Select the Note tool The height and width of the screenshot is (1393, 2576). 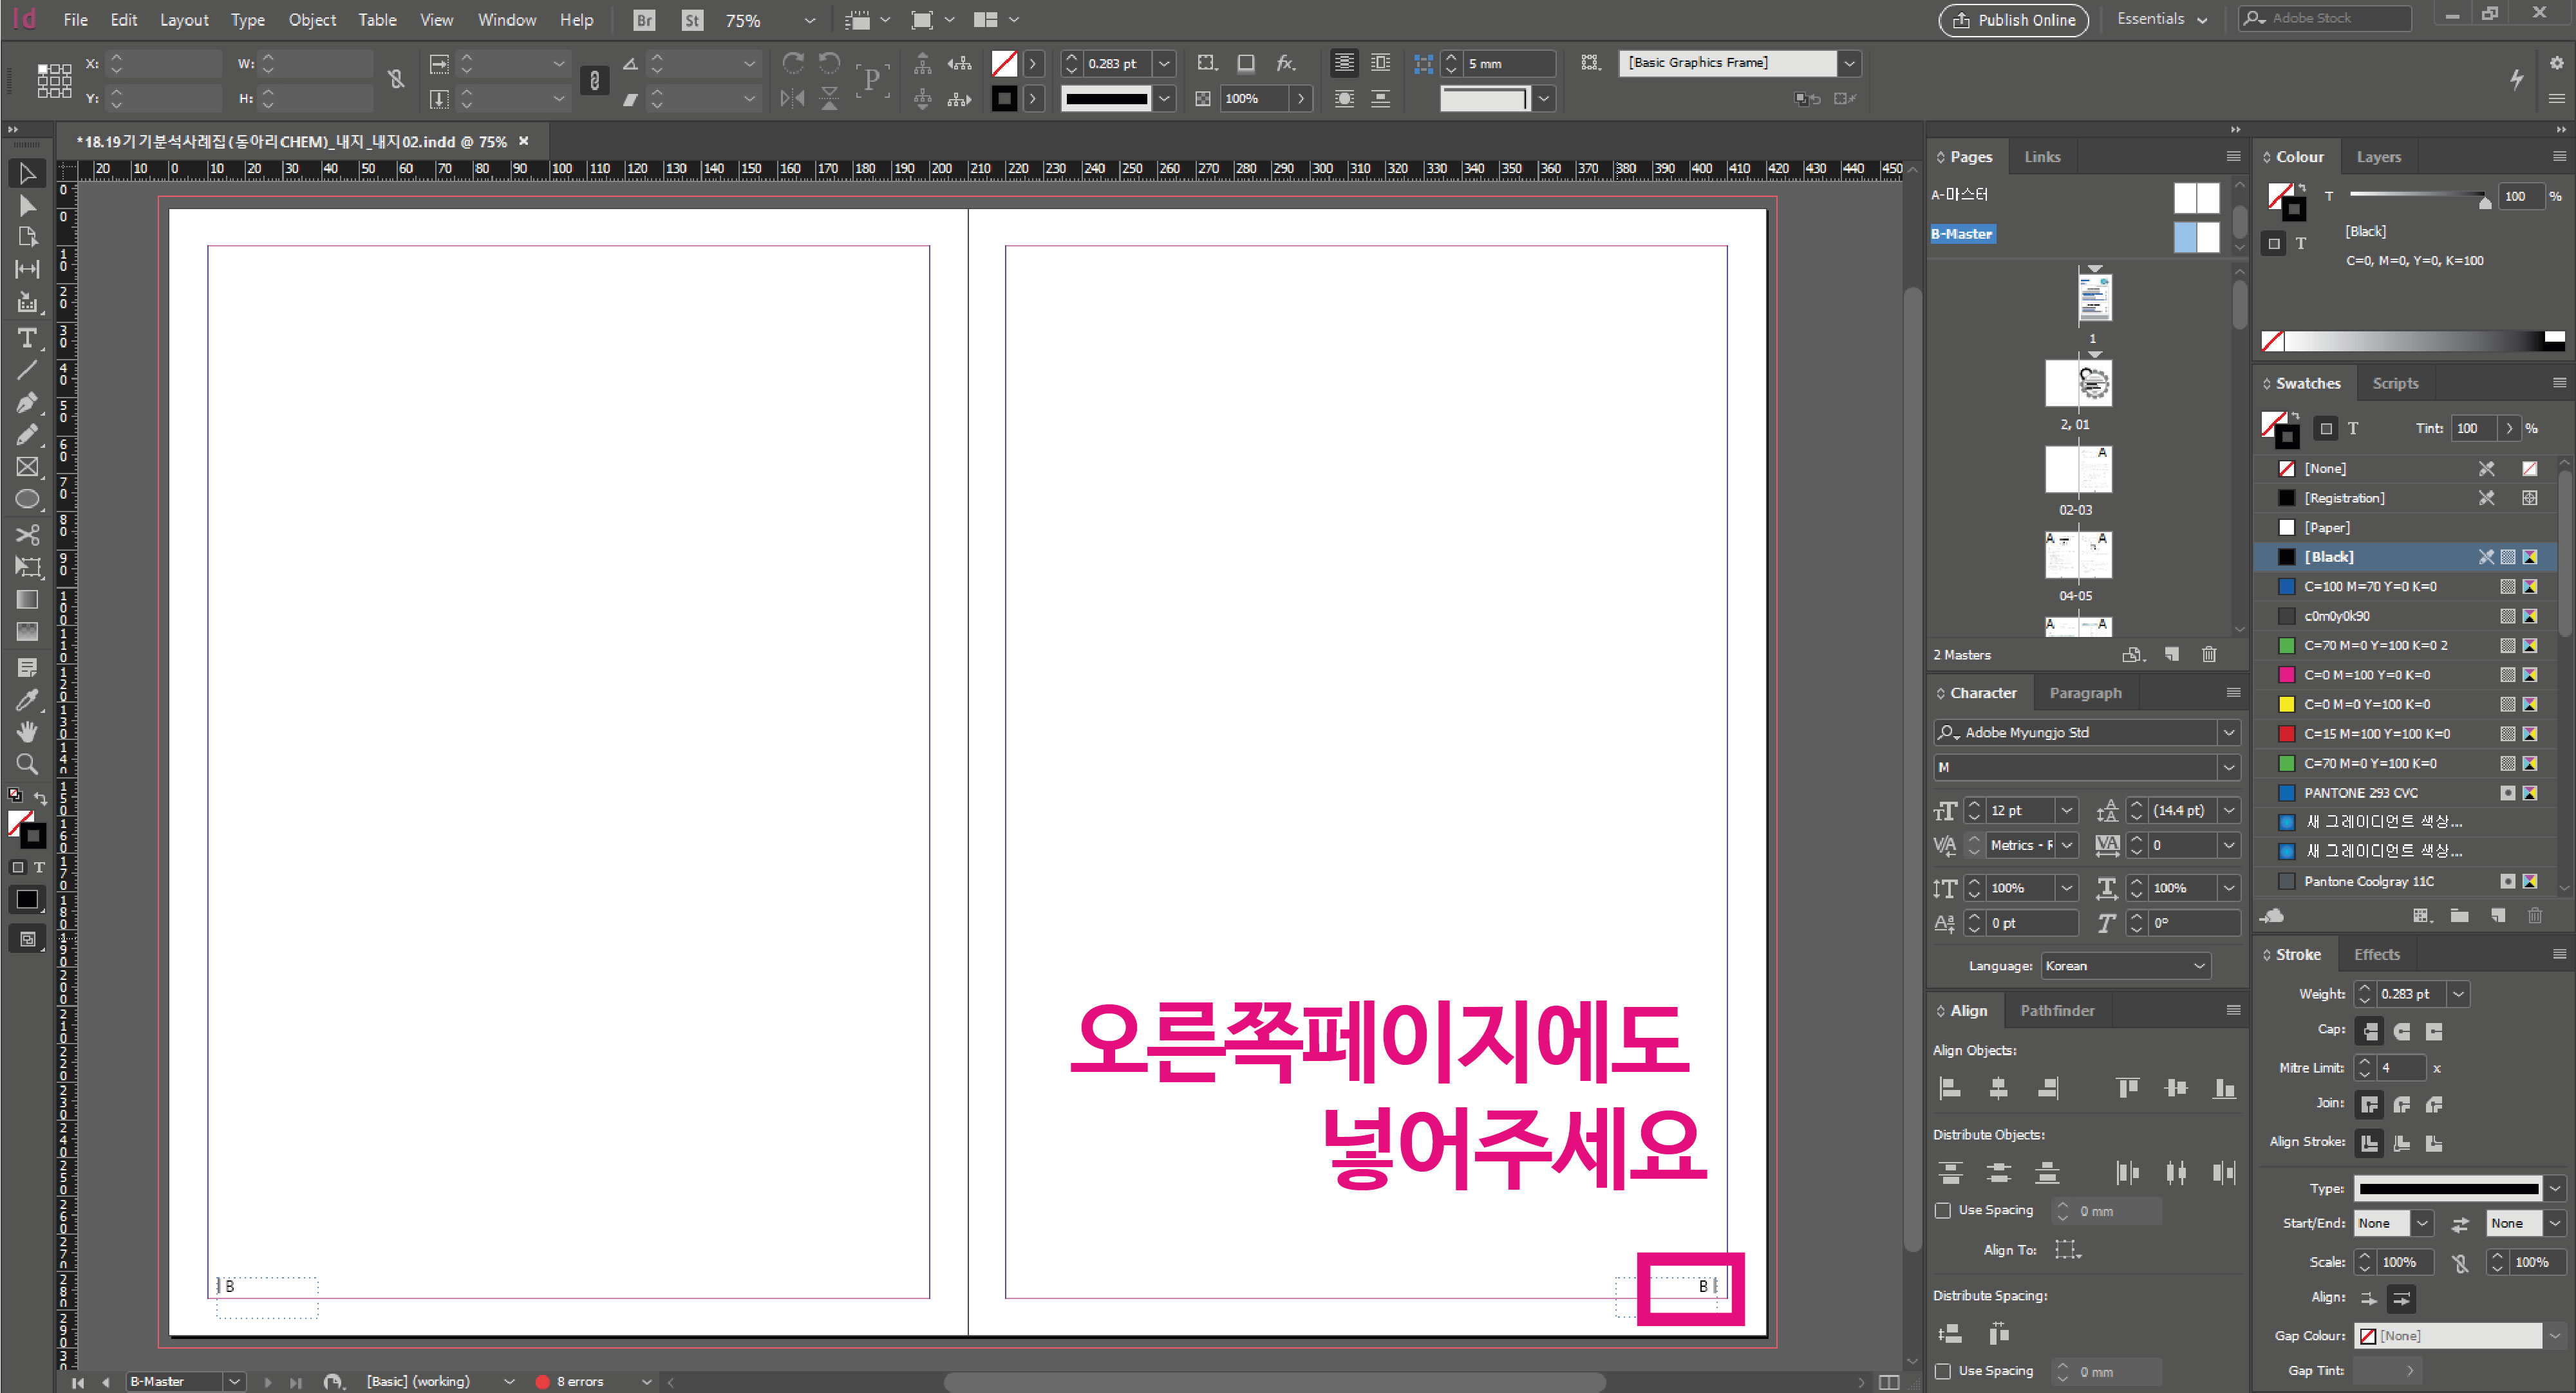(x=27, y=667)
